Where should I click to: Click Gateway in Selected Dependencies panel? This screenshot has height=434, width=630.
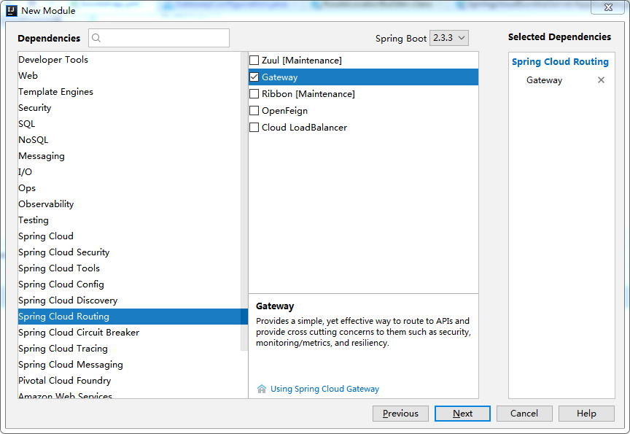(x=545, y=80)
